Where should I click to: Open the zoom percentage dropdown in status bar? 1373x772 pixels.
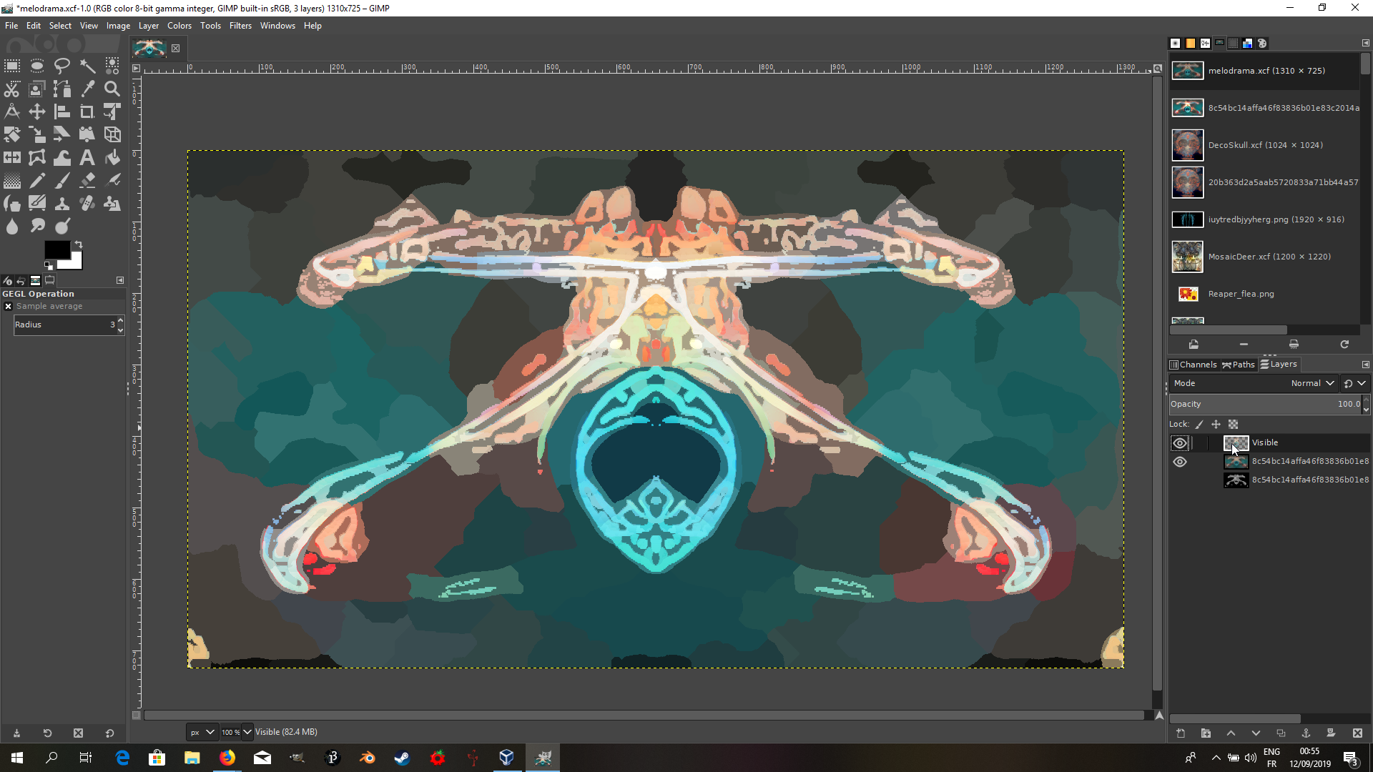click(247, 732)
